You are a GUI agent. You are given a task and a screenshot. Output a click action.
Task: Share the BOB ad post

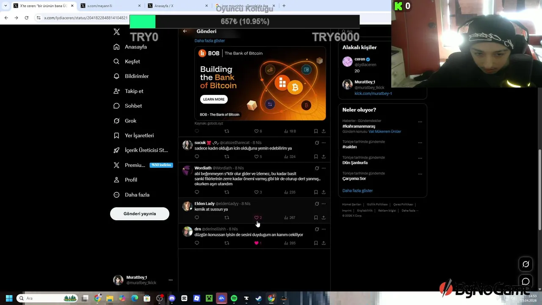[x=324, y=131]
